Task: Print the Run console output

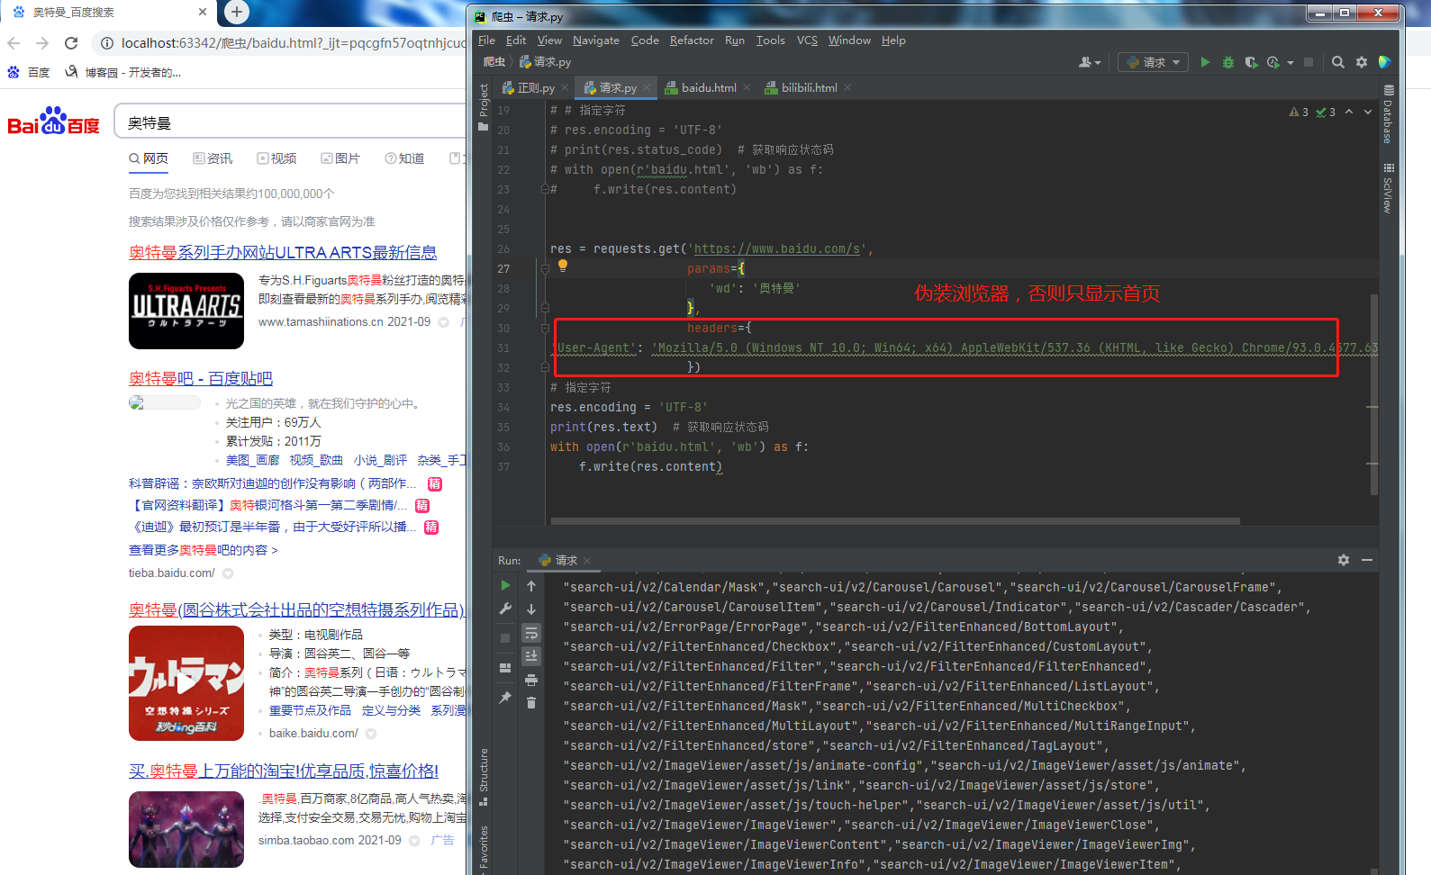Action: coord(531,680)
